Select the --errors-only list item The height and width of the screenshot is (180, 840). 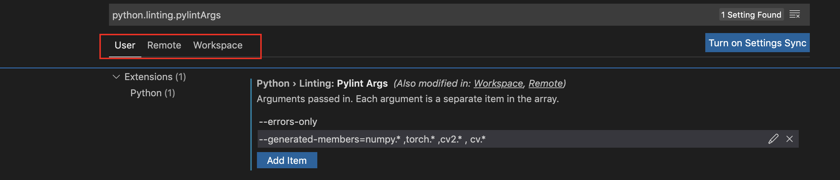[288, 122]
